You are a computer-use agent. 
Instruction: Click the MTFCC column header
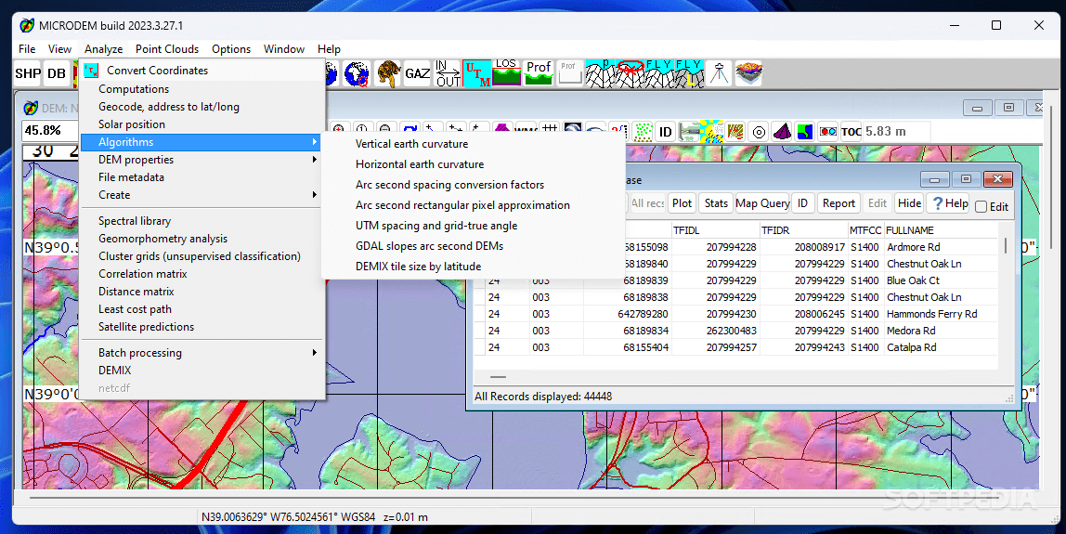point(864,230)
